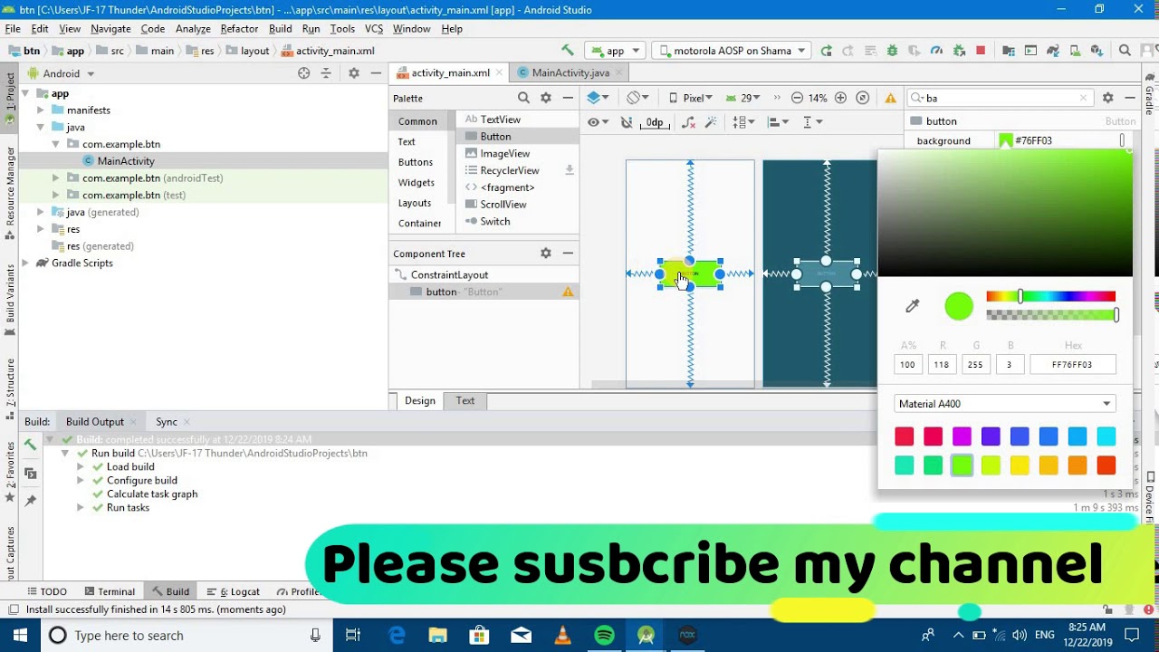
Task: Search the Palette with magnifier icon
Action: tap(523, 98)
